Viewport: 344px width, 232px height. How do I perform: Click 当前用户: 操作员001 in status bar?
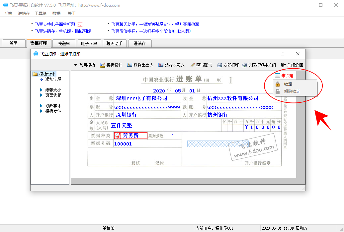coord(214,228)
